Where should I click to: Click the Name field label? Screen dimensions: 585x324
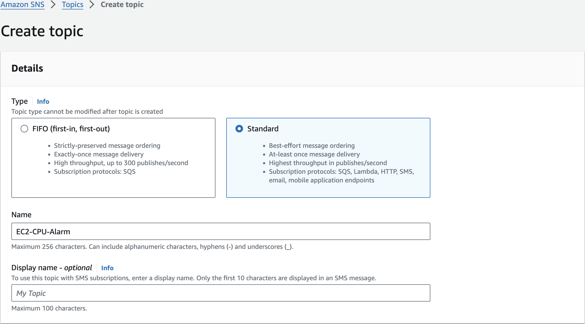(x=21, y=215)
